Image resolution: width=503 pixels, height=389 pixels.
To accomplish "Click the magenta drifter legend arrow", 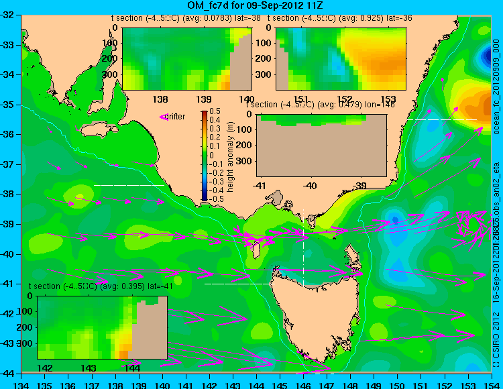I will coord(164,117).
